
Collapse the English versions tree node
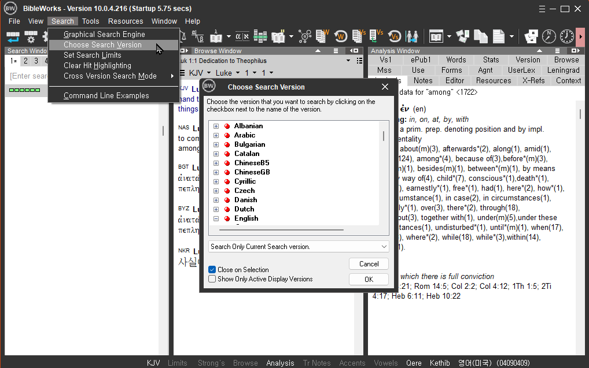(x=216, y=218)
